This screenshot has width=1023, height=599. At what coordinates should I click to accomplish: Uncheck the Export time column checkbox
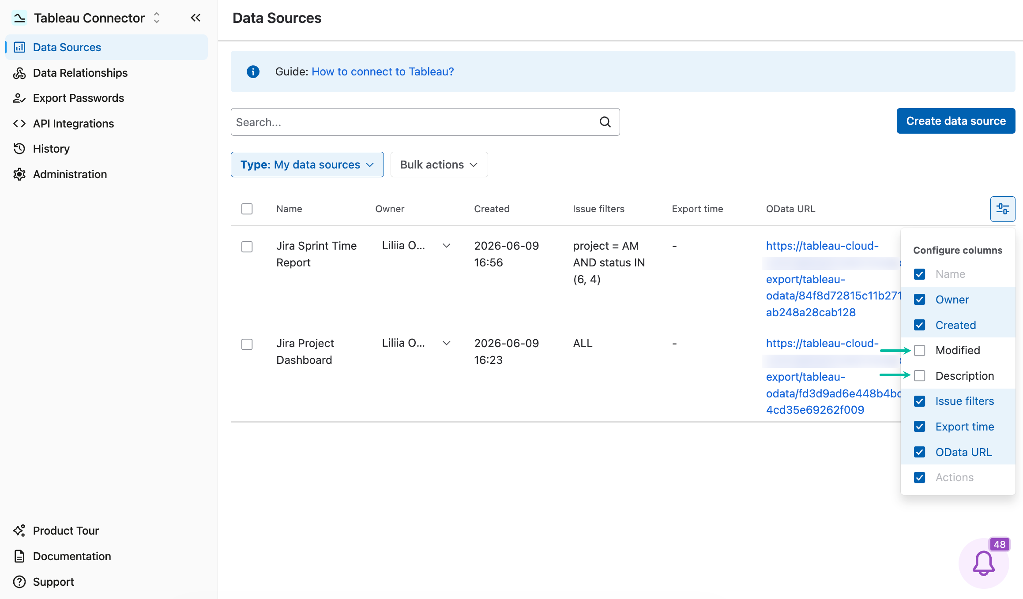[920, 427]
